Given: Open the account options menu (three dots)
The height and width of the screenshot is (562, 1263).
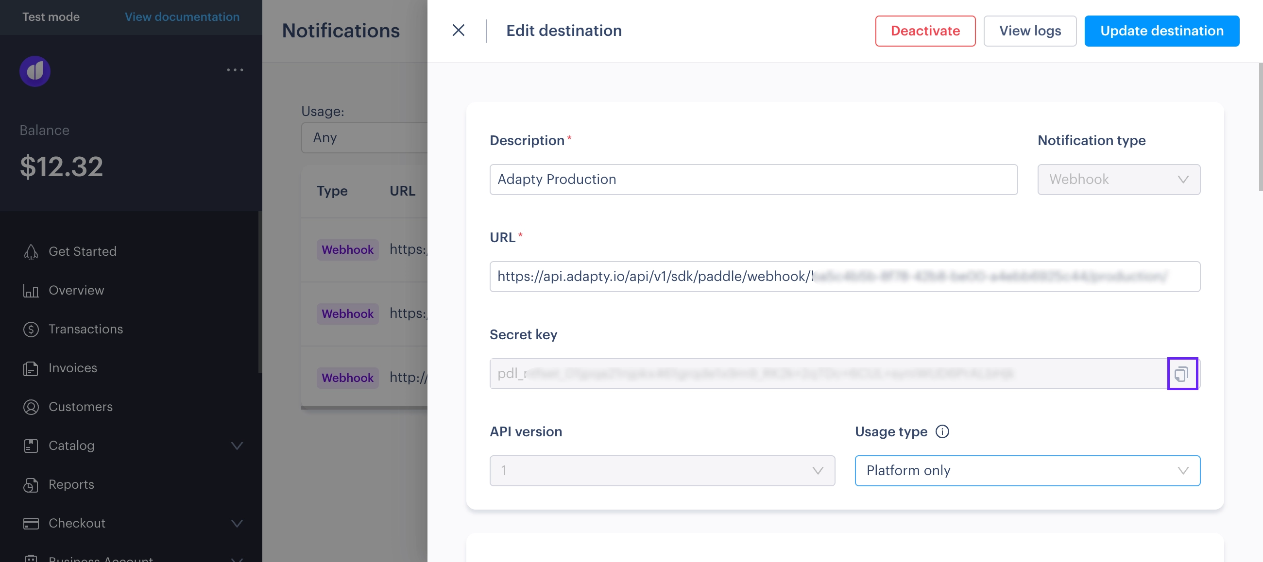Looking at the screenshot, I should point(235,70).
